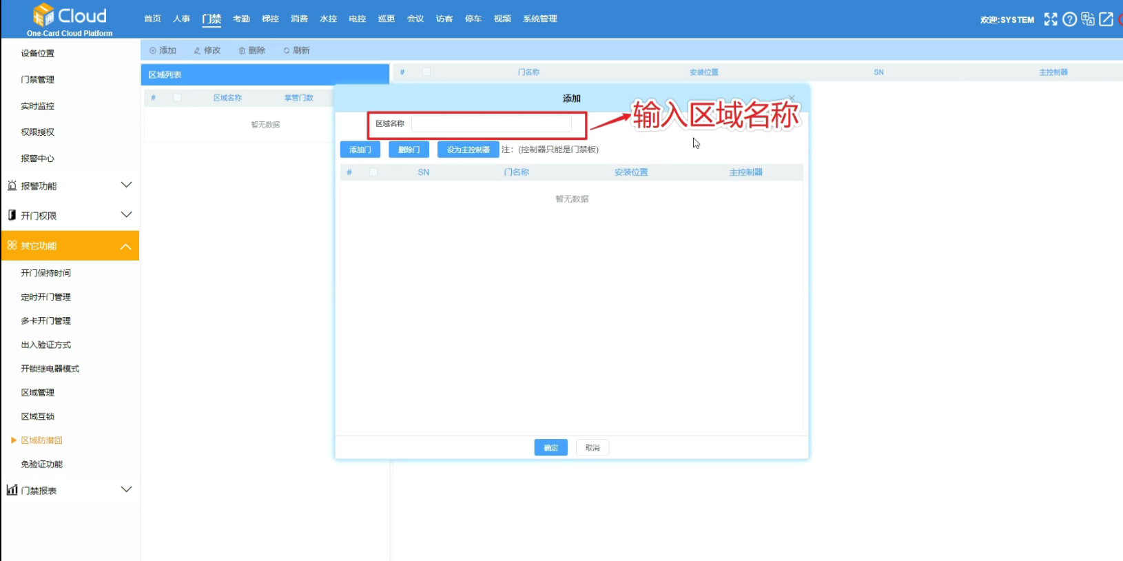Screen dimensions: 1123x561
Task: Click the open-in-new-window icon in header
Action: pyautogui.click(x=1106, y=19)
